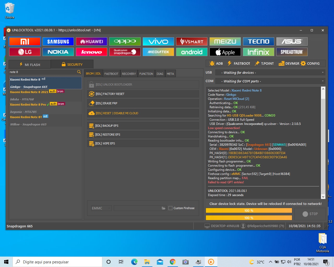Switch to the MI FLASH tab
334x267 pixels.
pyautogui.click(x=30, y=64)
